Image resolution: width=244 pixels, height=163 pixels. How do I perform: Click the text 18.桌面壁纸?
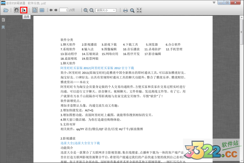(69, 59)
